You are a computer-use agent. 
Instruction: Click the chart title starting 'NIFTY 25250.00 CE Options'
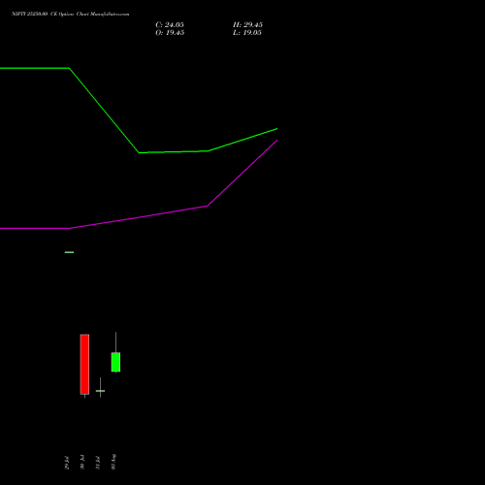point(71,15)
